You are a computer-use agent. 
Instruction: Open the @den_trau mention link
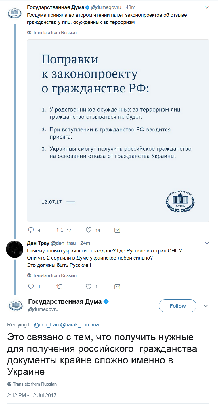tap(46, 325)
